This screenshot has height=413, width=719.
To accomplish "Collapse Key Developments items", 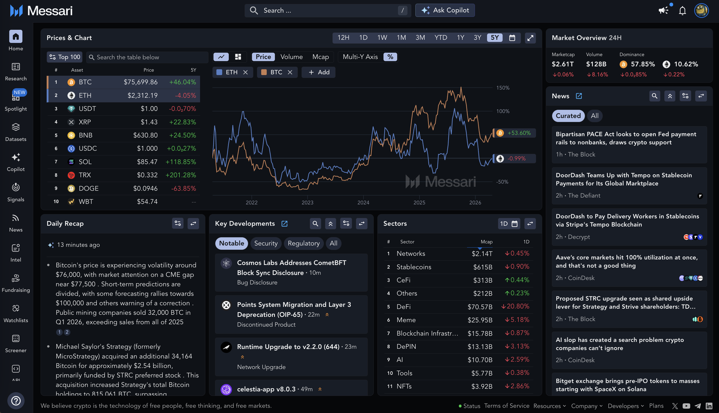I will [x=330, y=224].
